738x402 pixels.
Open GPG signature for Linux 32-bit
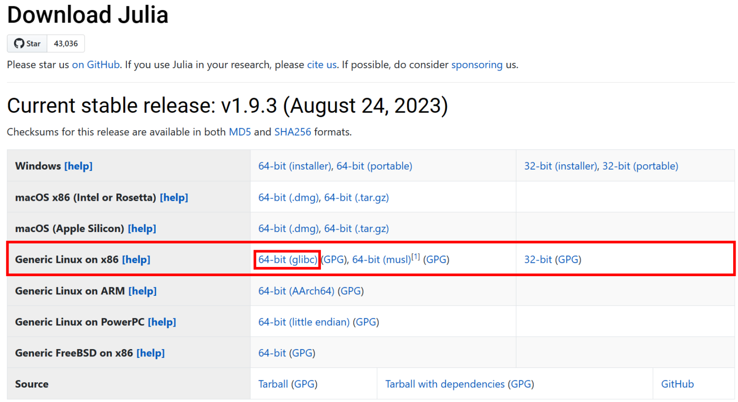click(x=568, y=260)
